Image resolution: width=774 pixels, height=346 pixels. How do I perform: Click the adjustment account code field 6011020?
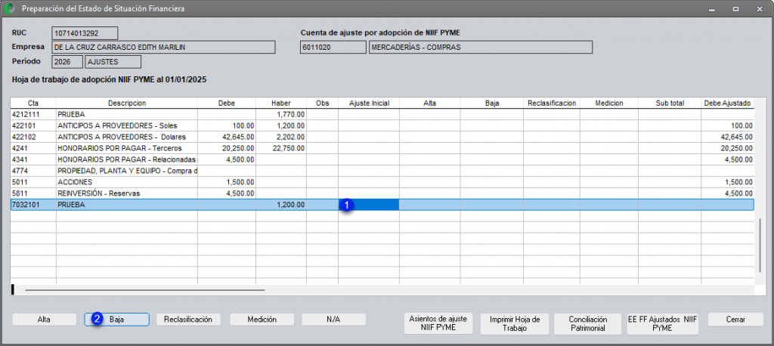tap(333, 48)
